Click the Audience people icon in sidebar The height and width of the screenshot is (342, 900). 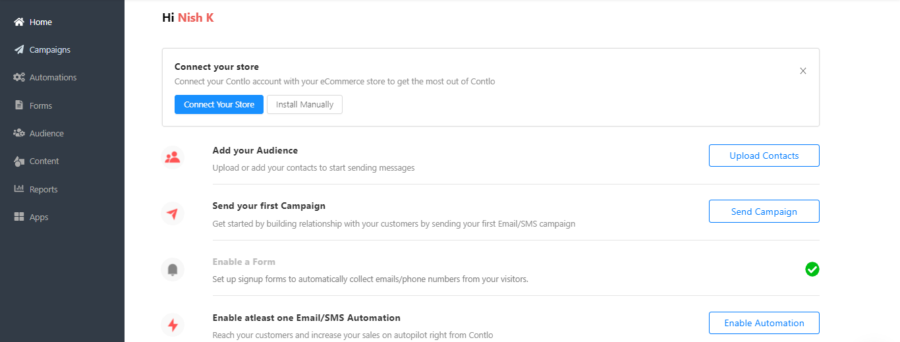point(19,133)
